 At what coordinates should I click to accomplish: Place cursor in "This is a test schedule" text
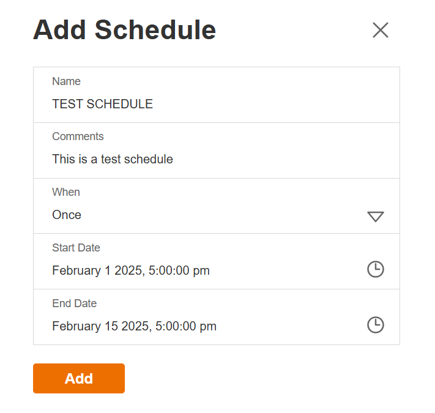click(x=113, y=159)
